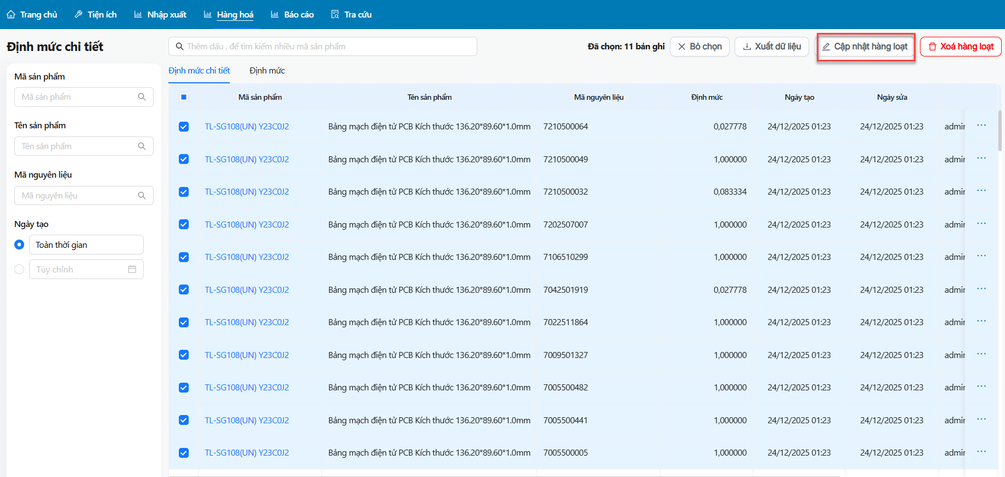Toggle the select-all checkbox in table header

pos(184,97)
